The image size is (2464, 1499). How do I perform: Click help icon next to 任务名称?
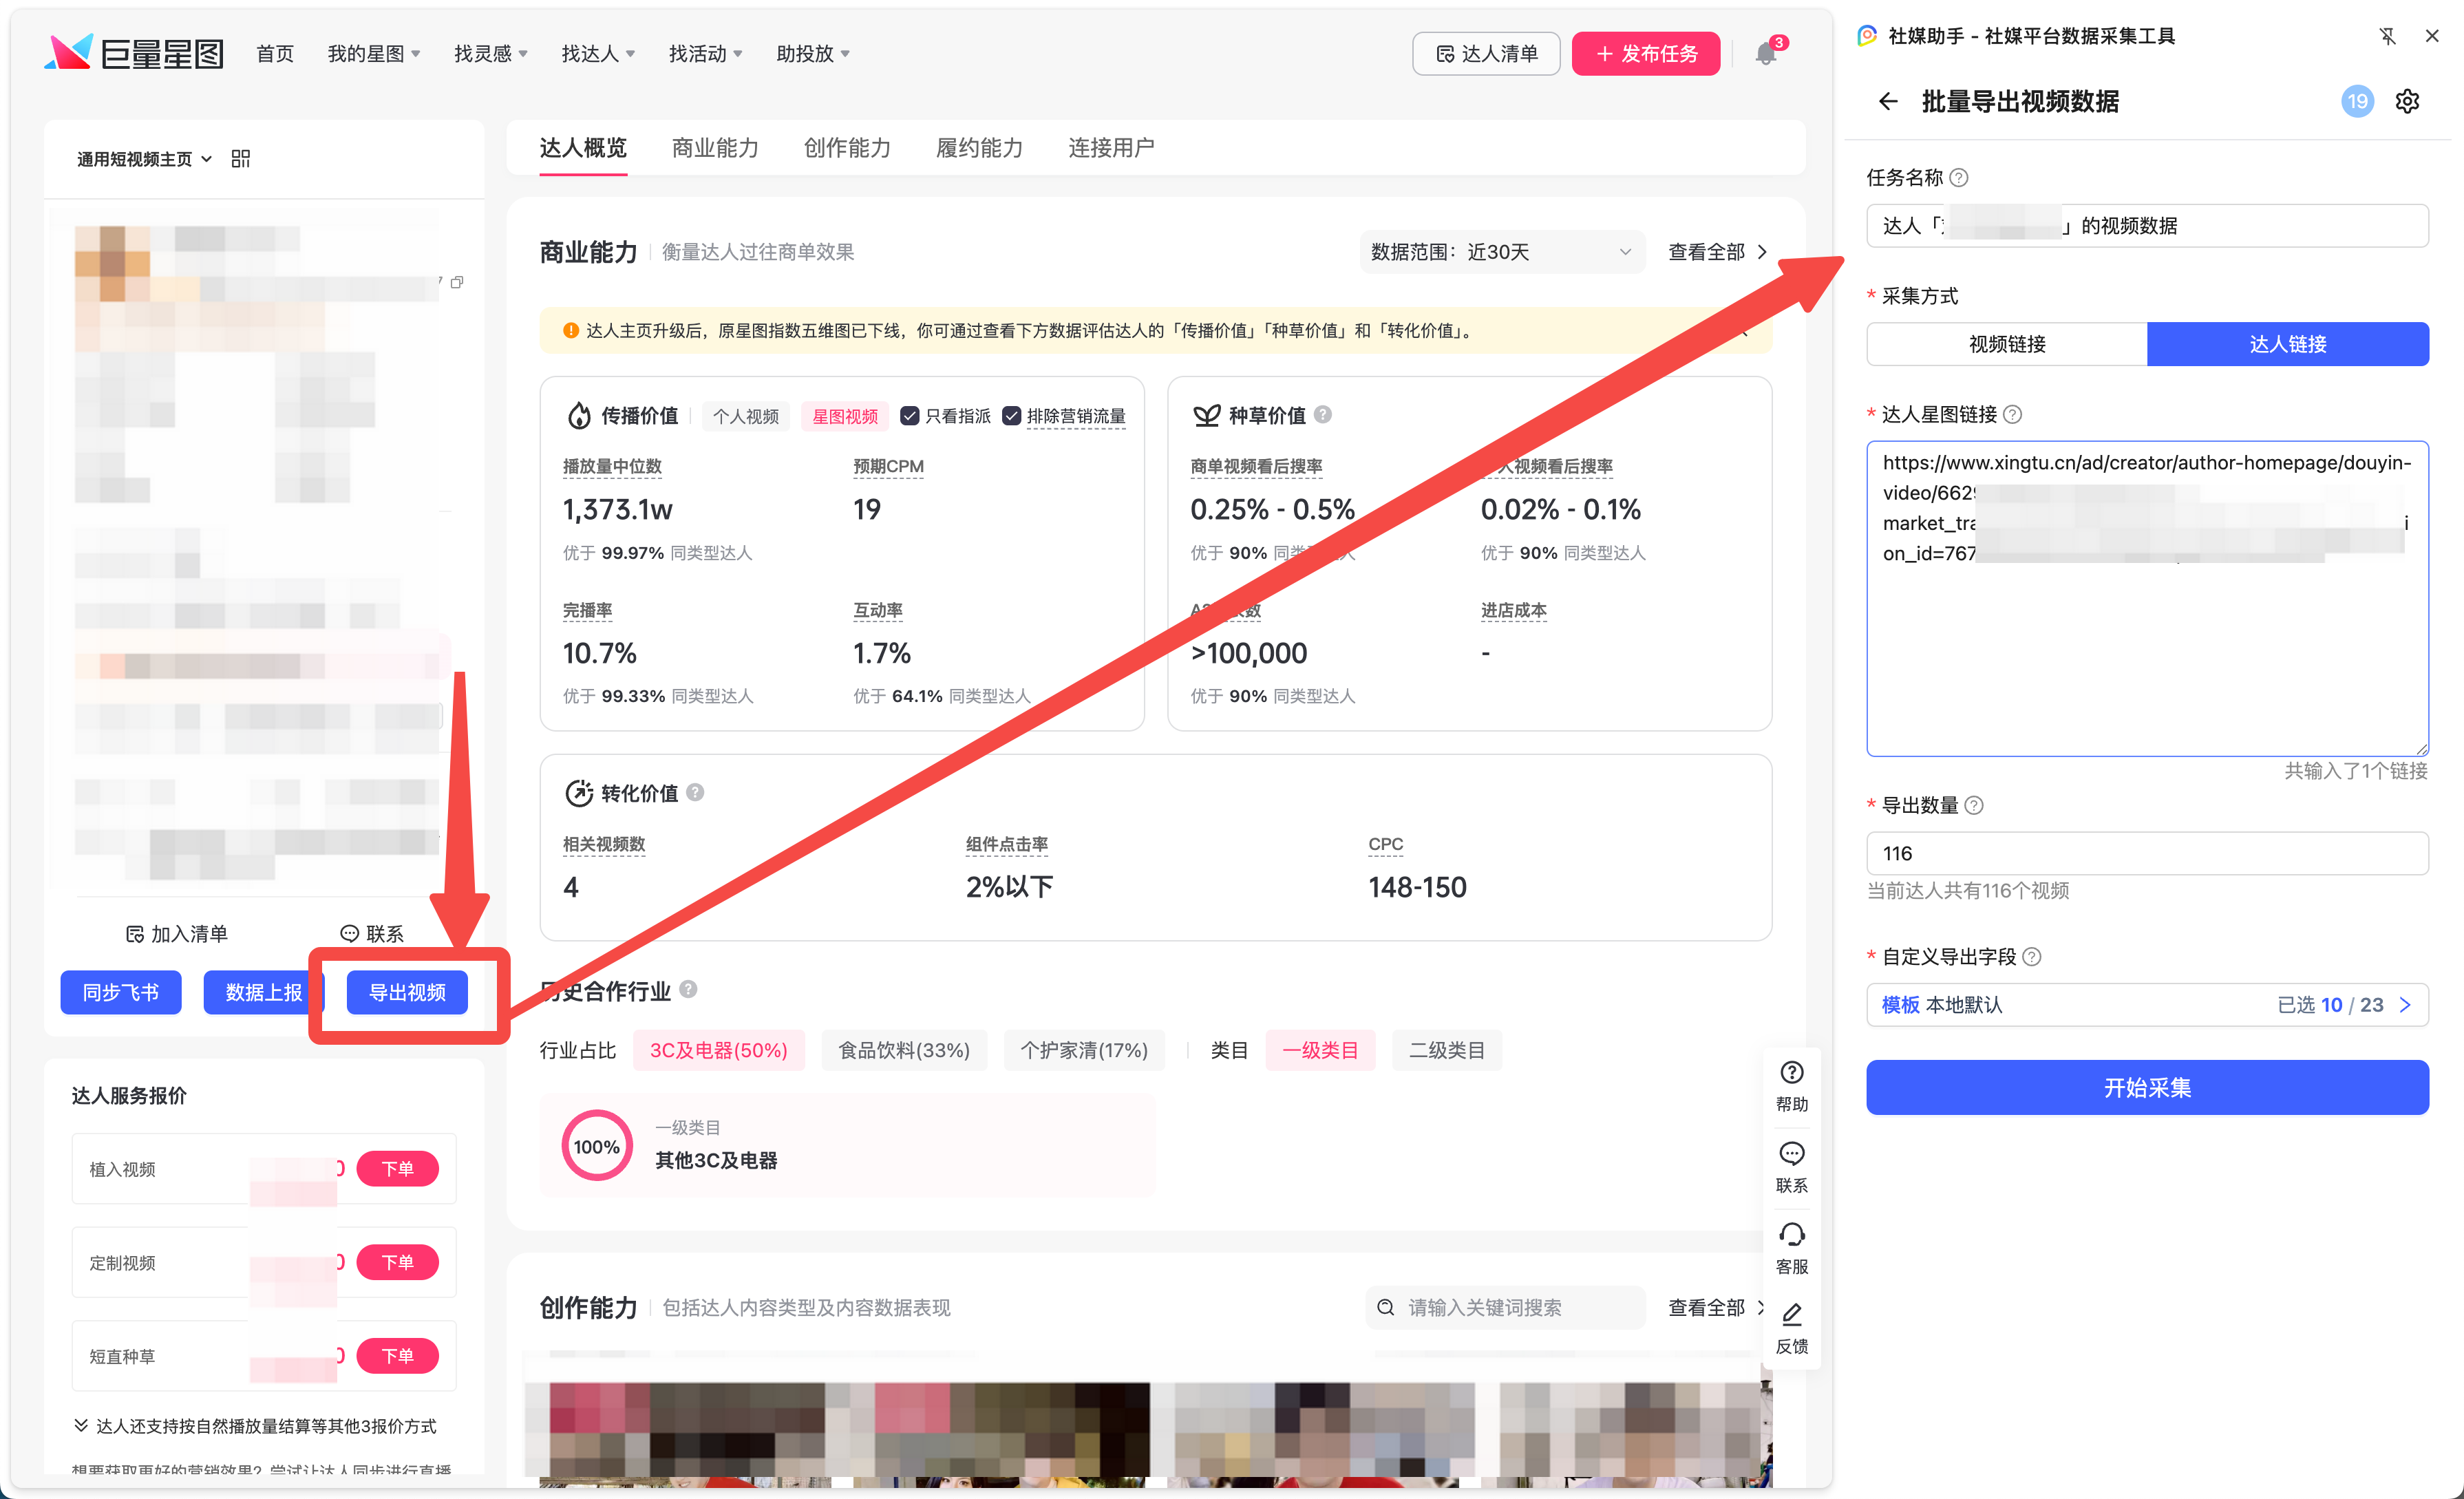pyautogui.click(x=1959, y=178)
